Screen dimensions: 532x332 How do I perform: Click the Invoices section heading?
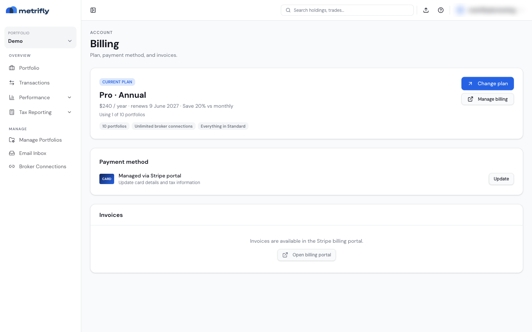point(111,215)
